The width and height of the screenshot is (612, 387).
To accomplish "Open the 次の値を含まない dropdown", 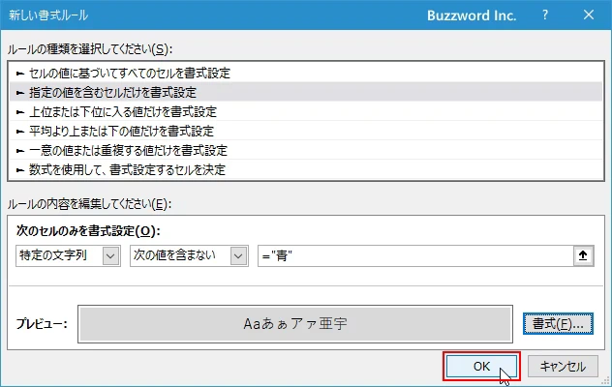I will [189, 256].
